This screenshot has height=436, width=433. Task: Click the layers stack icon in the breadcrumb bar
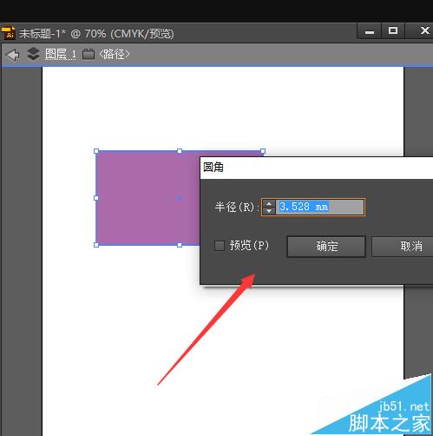coord(33,54)
